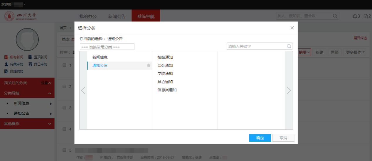Open 更多操作 dropdown
The image size is (372, 161).
(x=355, y=52)
